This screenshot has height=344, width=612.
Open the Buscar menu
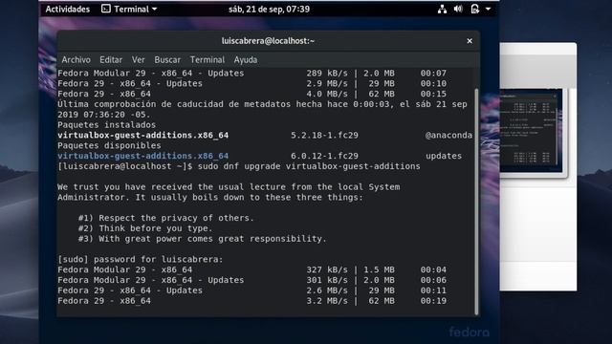[x=167, y=59]
